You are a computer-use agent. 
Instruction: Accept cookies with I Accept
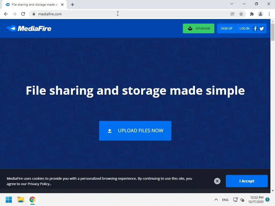point(247,181)
